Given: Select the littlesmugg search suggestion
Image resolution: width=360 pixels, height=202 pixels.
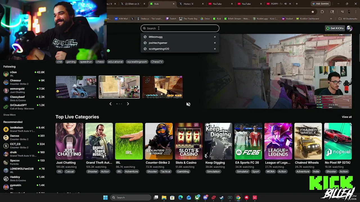Looking at the screenshot, I should click(180, 37).
